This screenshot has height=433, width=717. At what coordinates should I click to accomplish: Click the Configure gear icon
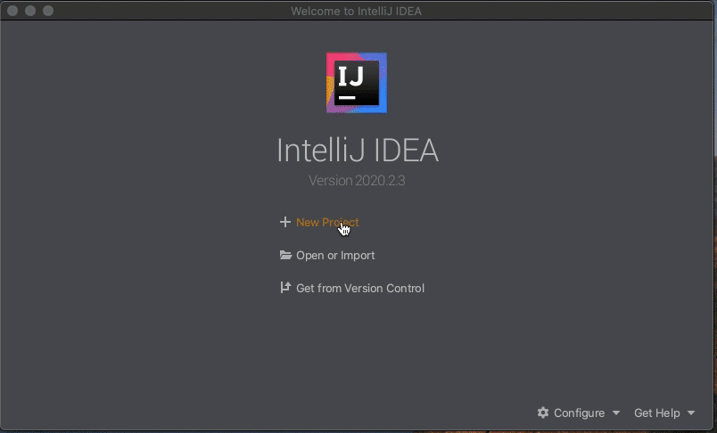tap(543, 413)
